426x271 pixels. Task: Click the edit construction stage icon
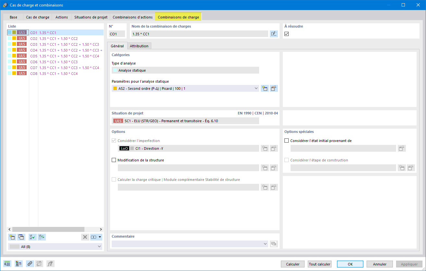(411, 168)
